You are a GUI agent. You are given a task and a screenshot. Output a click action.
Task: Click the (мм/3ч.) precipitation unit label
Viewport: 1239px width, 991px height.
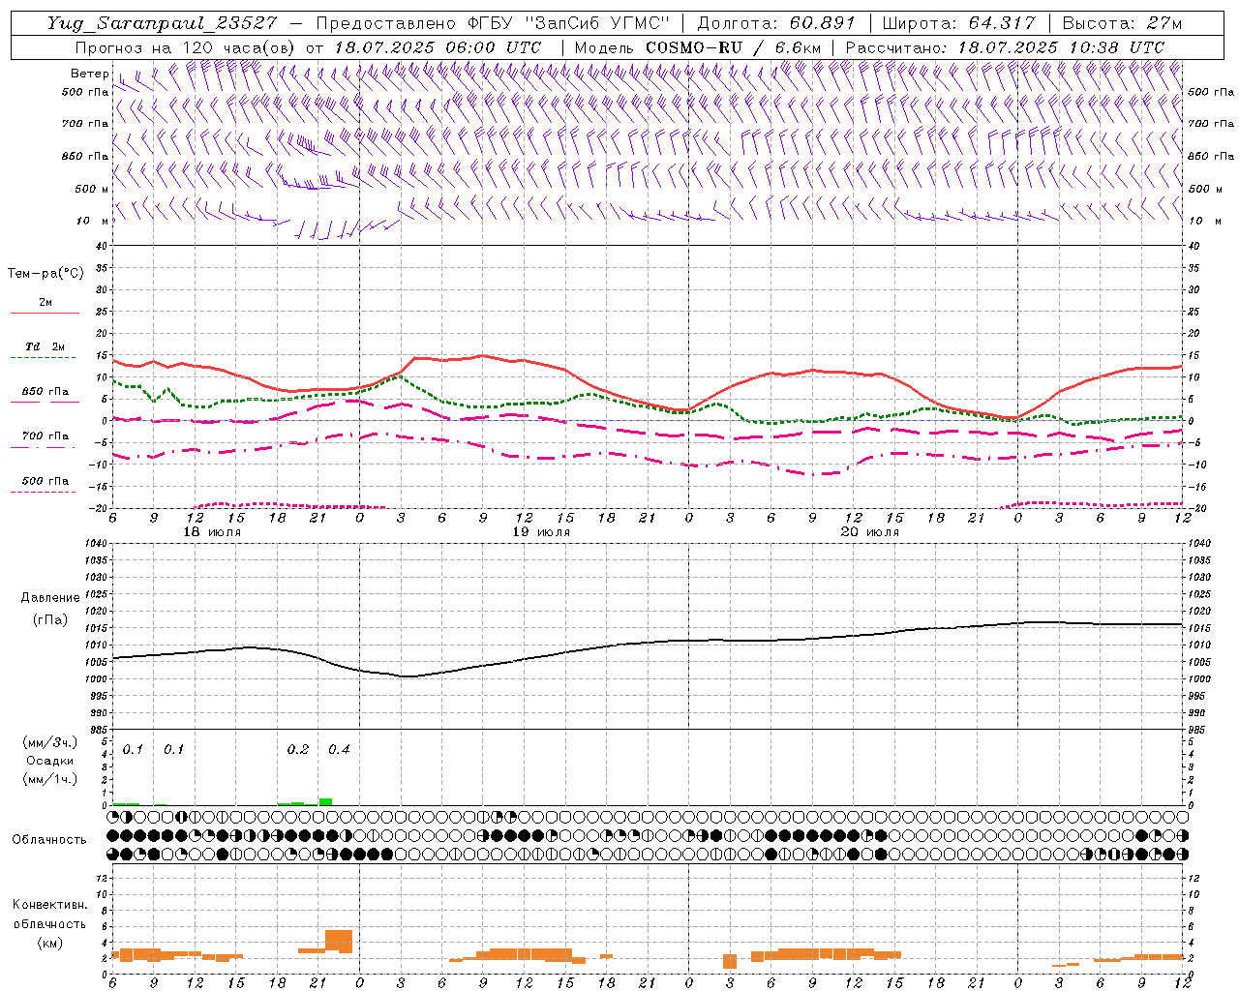[x=50, y=742]
